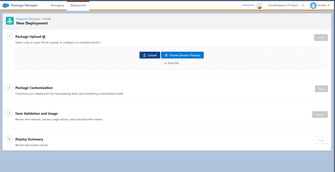Screen dimensions: 335x172
Task: Click the Deploy Summary heading
Action: (x=29, y=139)
